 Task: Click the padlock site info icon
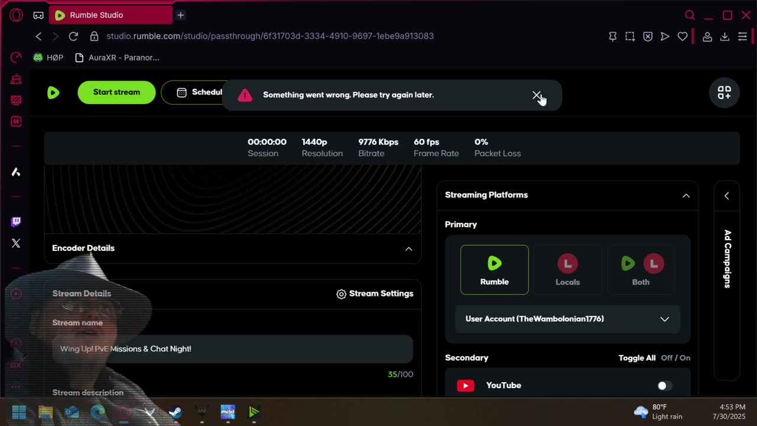tap(94, 36)
